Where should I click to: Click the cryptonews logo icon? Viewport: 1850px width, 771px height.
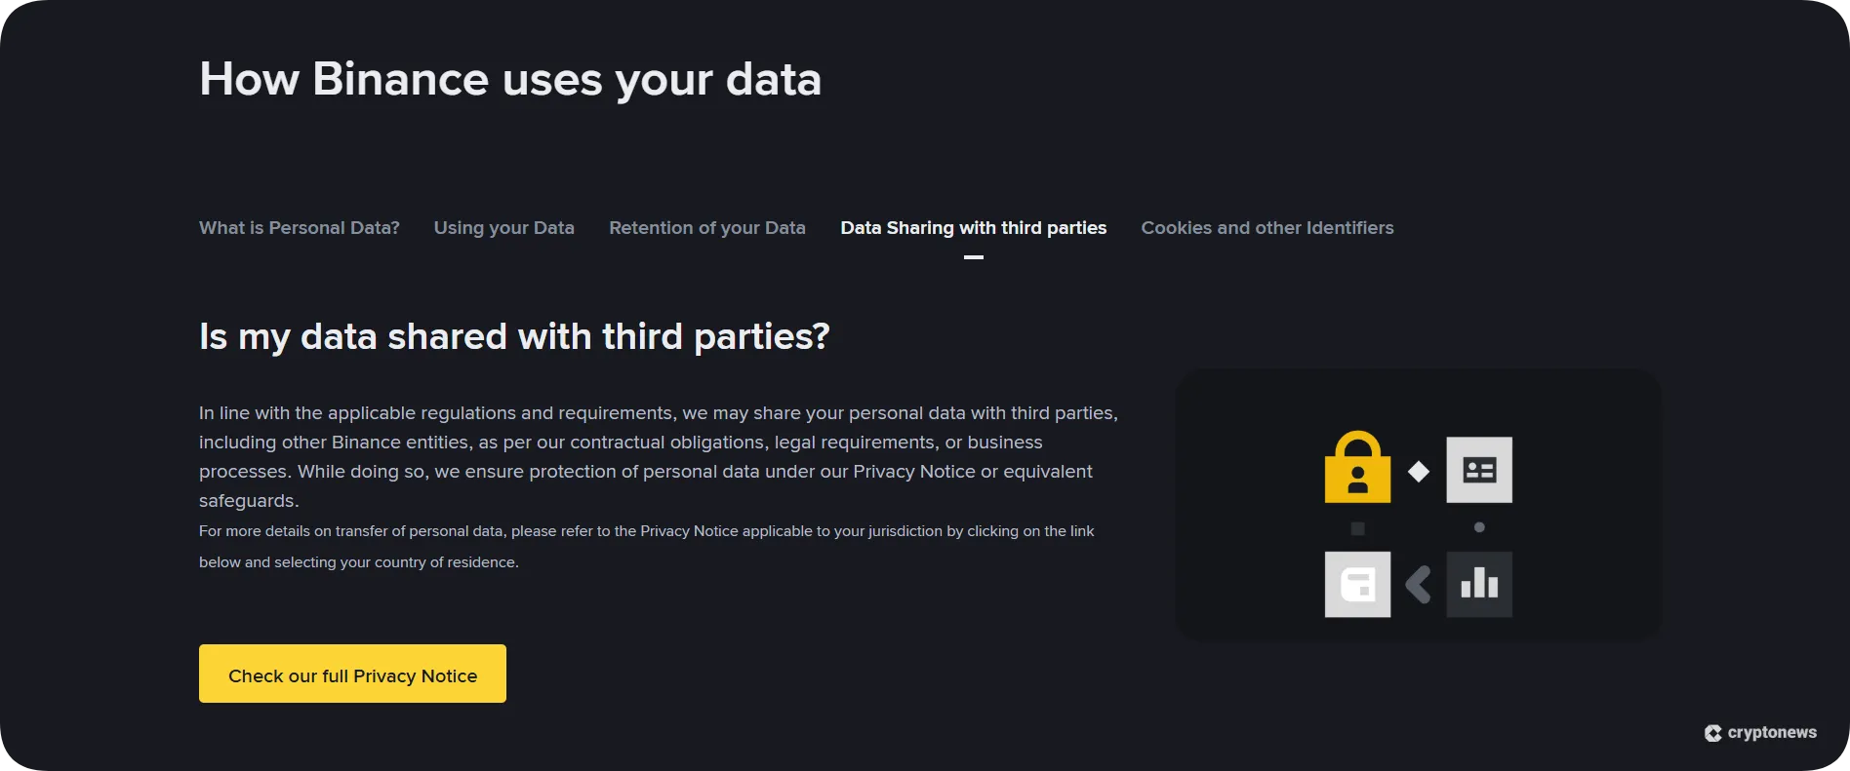[x=1712, y=733]
